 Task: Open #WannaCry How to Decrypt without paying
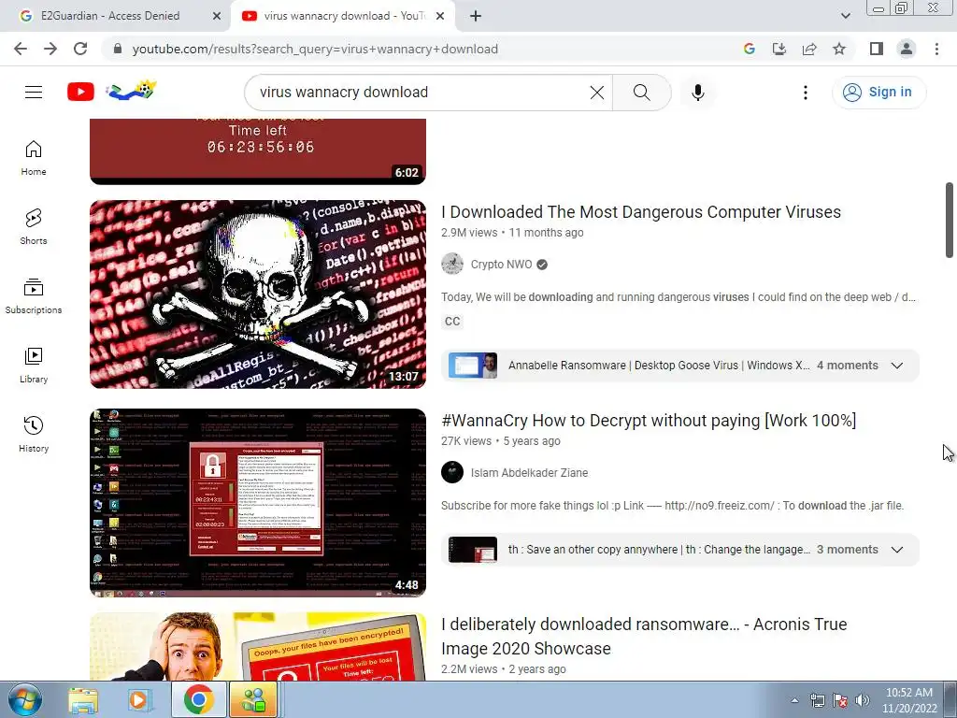pyautogui.click(x=649, y=421)
